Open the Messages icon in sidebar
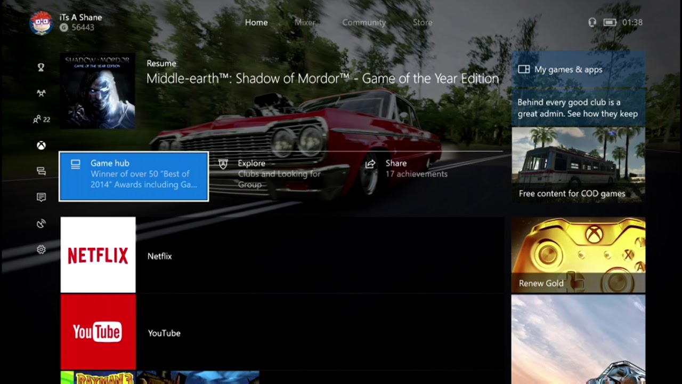Image resolution: width=682 pixels, height=384 pixels. click(41, 197)
